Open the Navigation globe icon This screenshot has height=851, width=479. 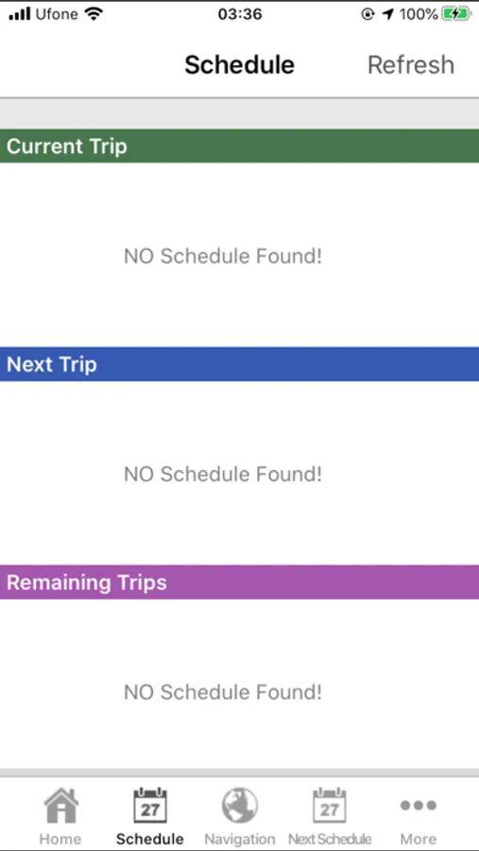[x=239, y=806]
